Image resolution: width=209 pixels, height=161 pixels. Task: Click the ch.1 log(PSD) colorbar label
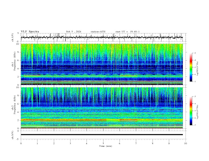pyautogui.click(x=197, y=69)
